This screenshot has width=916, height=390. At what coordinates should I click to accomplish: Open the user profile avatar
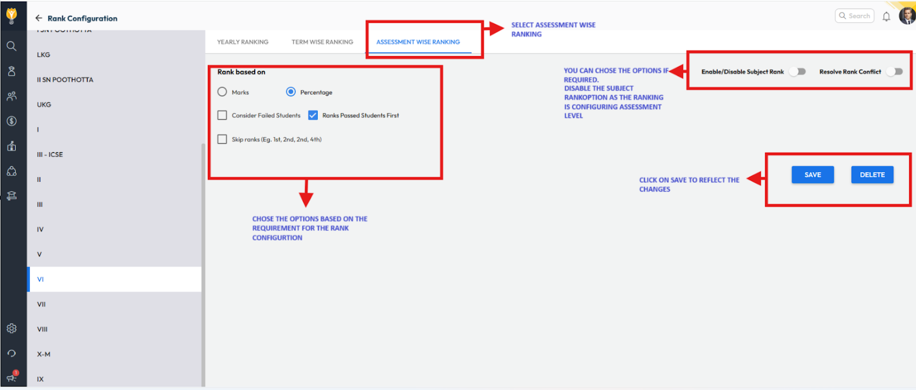pos(907,16)
